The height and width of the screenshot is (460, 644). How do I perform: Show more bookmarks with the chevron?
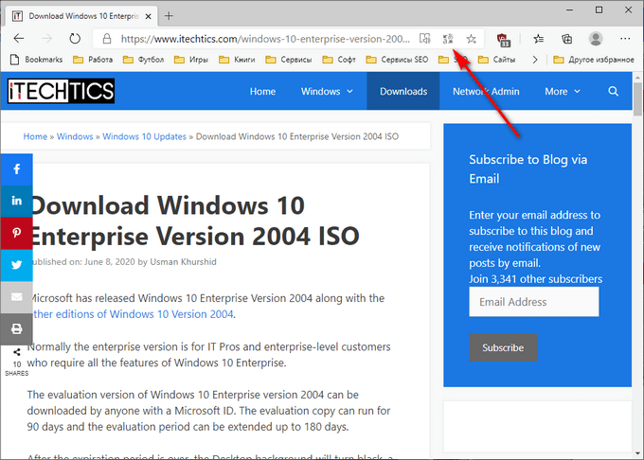click(535, 60)
